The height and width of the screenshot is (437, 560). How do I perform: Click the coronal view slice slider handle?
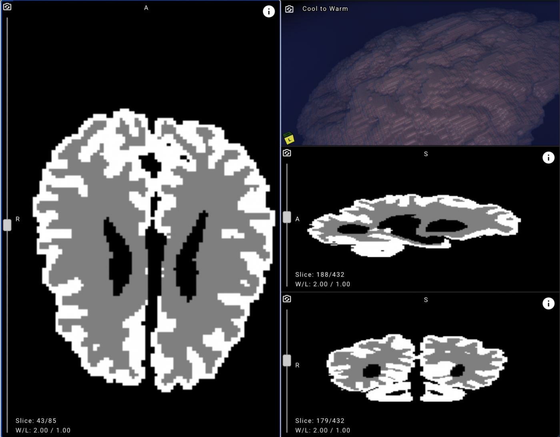[287, 360]
